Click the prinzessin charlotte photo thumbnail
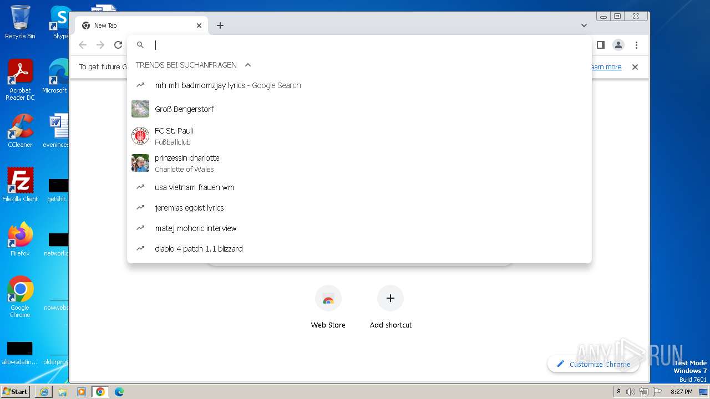Image resolution: width=710 pixels, height=399 pixels. [x=140, y=163]
